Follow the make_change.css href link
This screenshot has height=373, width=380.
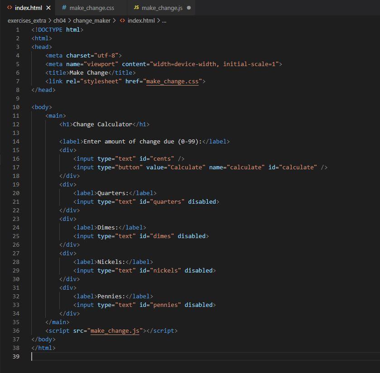[x=172, y=81]
